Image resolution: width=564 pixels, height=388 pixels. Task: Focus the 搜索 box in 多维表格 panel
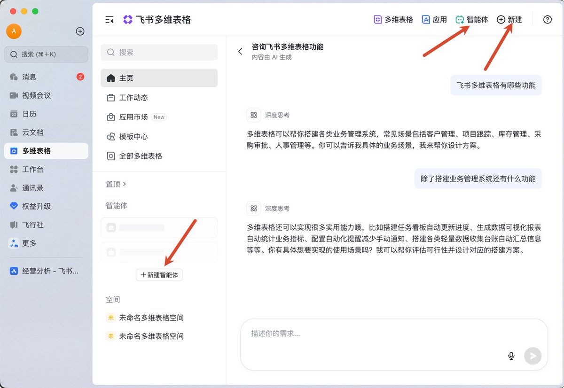[x=159, y=52]
